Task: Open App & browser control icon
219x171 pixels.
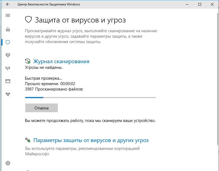Action: coord(8,81)
